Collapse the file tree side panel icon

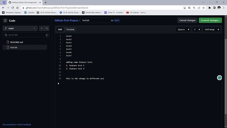pyautogui.click(x=5, y=21)
